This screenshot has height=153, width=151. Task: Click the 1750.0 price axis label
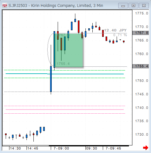coord(142,81)
